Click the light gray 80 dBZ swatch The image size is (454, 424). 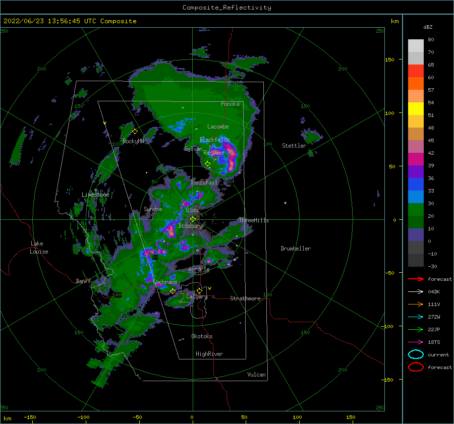pyautogui.click(x=416, y=45)
